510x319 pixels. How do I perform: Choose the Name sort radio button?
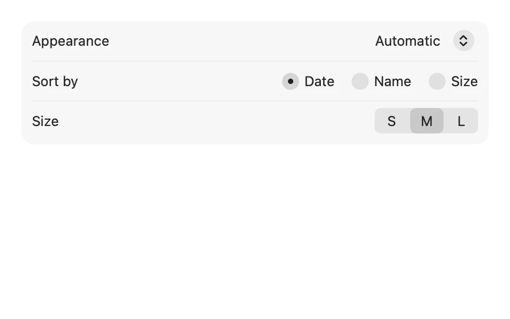coord(360,81)
